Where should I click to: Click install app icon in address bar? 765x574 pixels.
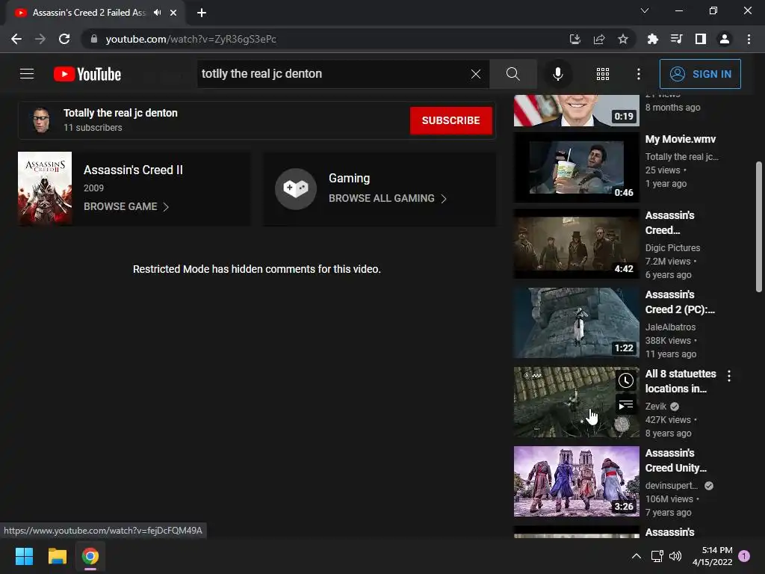574,39
